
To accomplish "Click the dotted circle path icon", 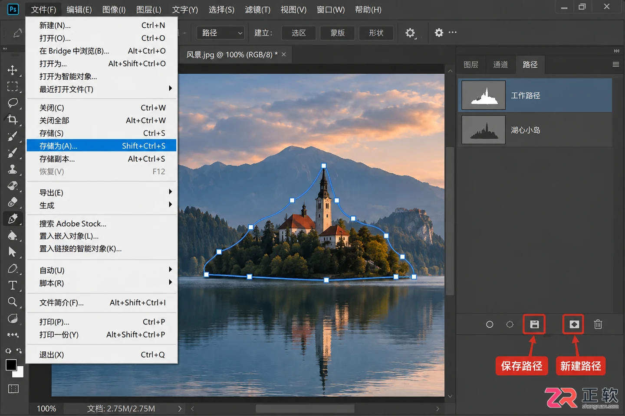I will tap(510, 324).
